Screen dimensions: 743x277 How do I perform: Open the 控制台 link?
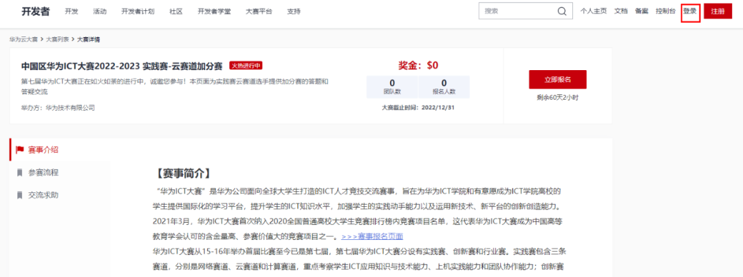point(666,12)
